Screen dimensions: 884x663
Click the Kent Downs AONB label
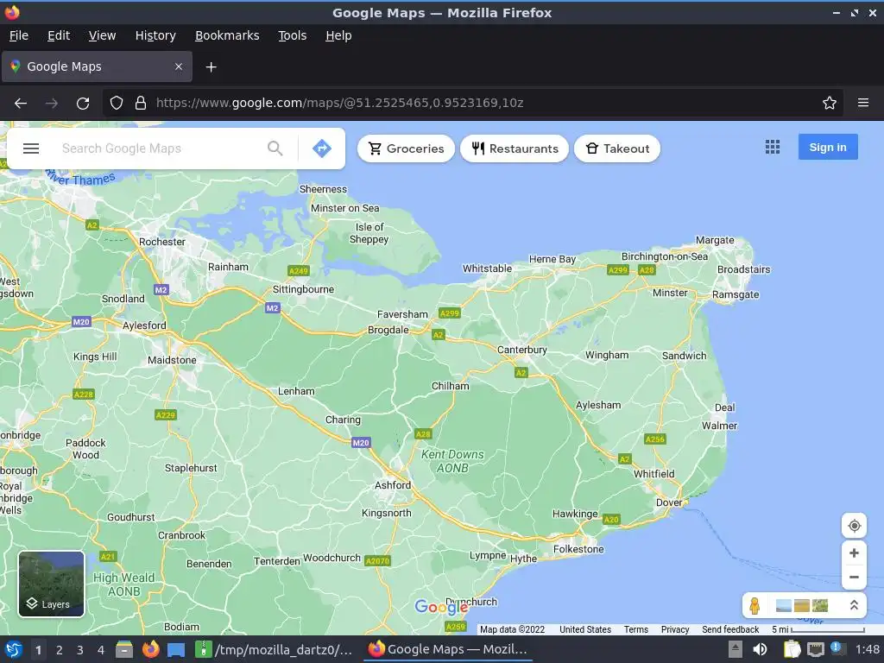[452, 461]
